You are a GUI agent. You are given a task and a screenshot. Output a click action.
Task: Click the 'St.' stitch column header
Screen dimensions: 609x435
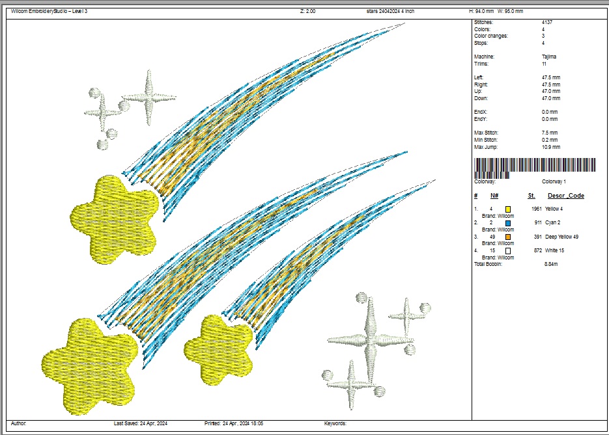[531, 196]
